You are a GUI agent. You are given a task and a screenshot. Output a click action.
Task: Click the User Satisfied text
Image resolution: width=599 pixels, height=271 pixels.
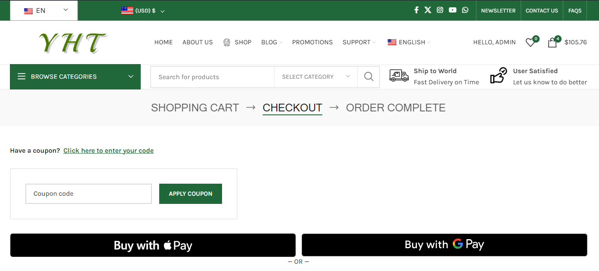[535, 71]
